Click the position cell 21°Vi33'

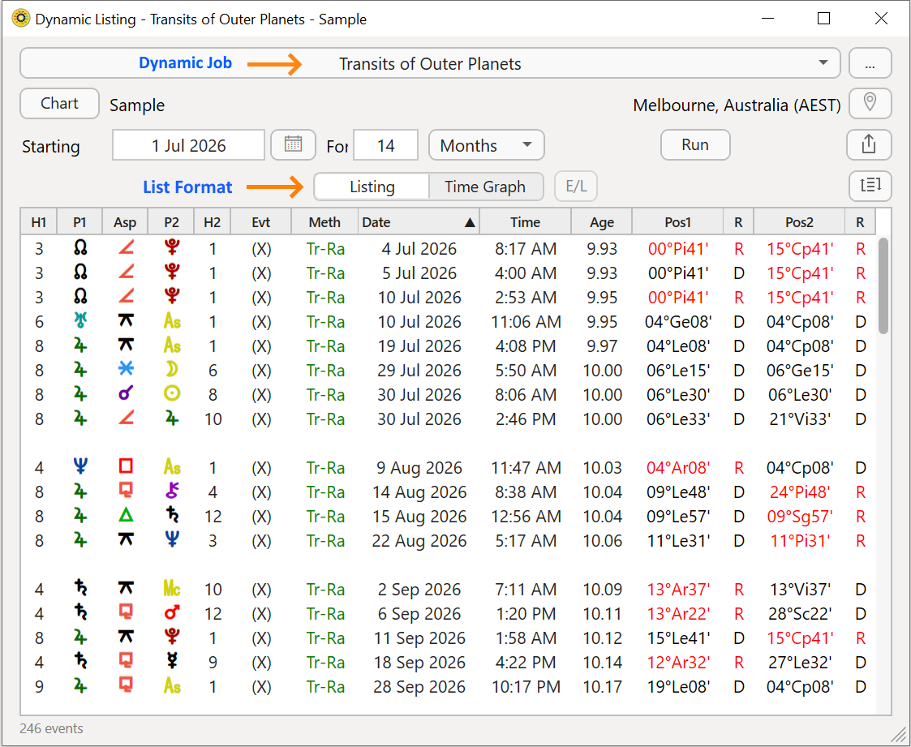799,419
